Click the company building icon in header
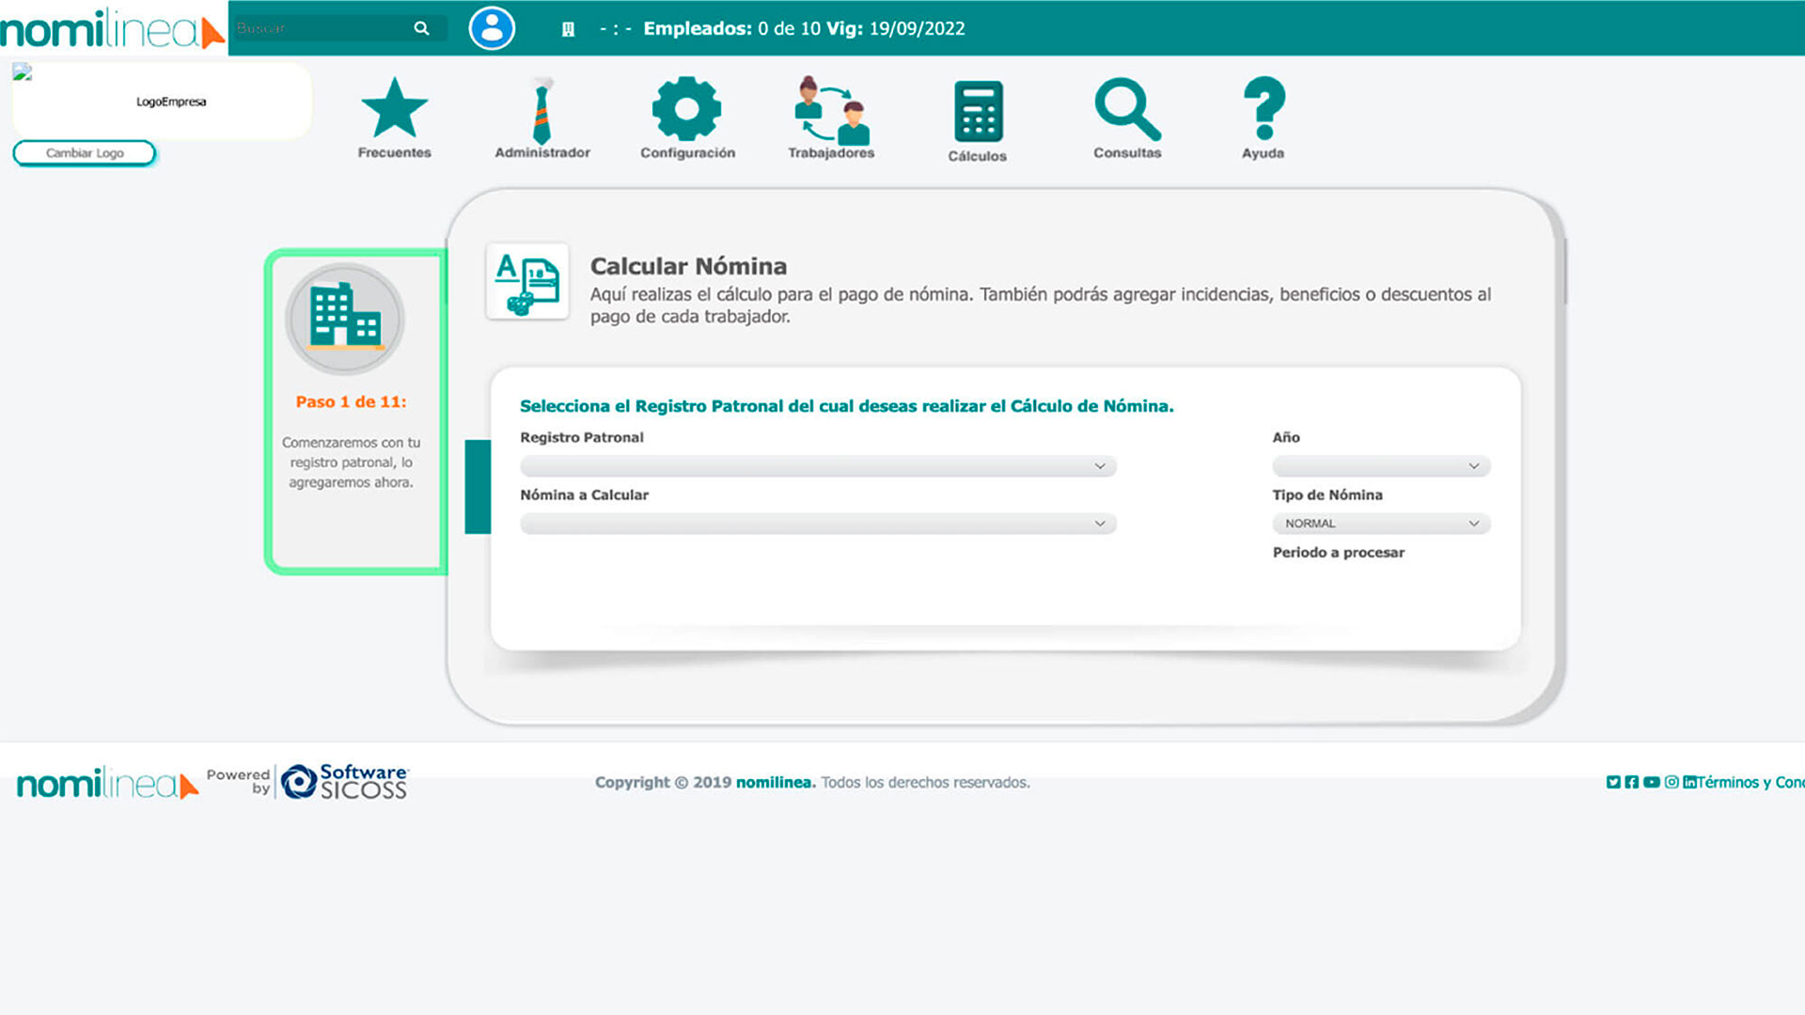 coord(568,29)
